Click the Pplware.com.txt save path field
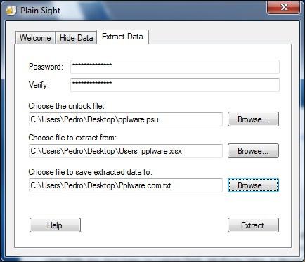Image resolution: width=305 pixels, height=262 pixels. 126,185
